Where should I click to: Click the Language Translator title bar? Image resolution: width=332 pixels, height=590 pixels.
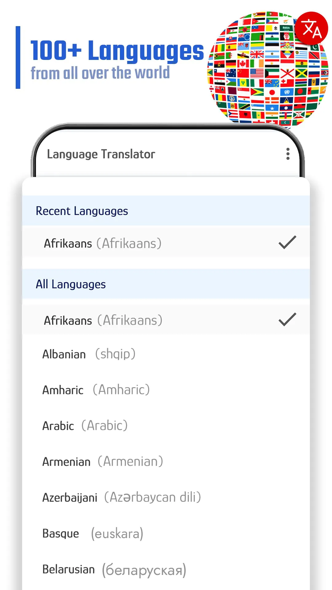point(101,154)
